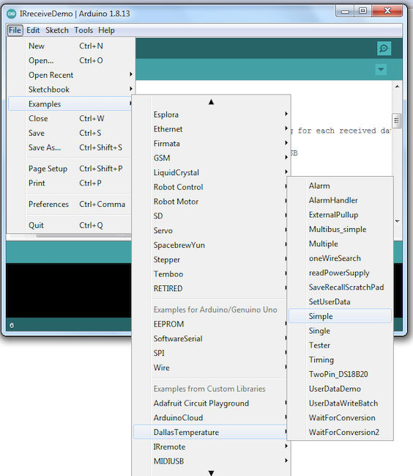413x476 pixels.
Task: Open the Help menu
Action: pos(106,30)
